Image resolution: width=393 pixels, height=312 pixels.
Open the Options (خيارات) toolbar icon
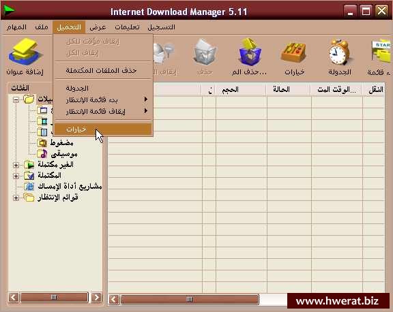(294, 52)
